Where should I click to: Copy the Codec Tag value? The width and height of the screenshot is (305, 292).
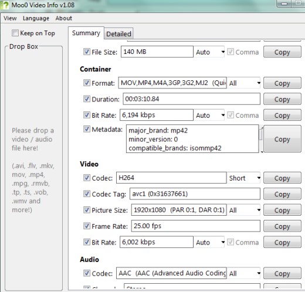pyautogui.click(x=282, y=194)
